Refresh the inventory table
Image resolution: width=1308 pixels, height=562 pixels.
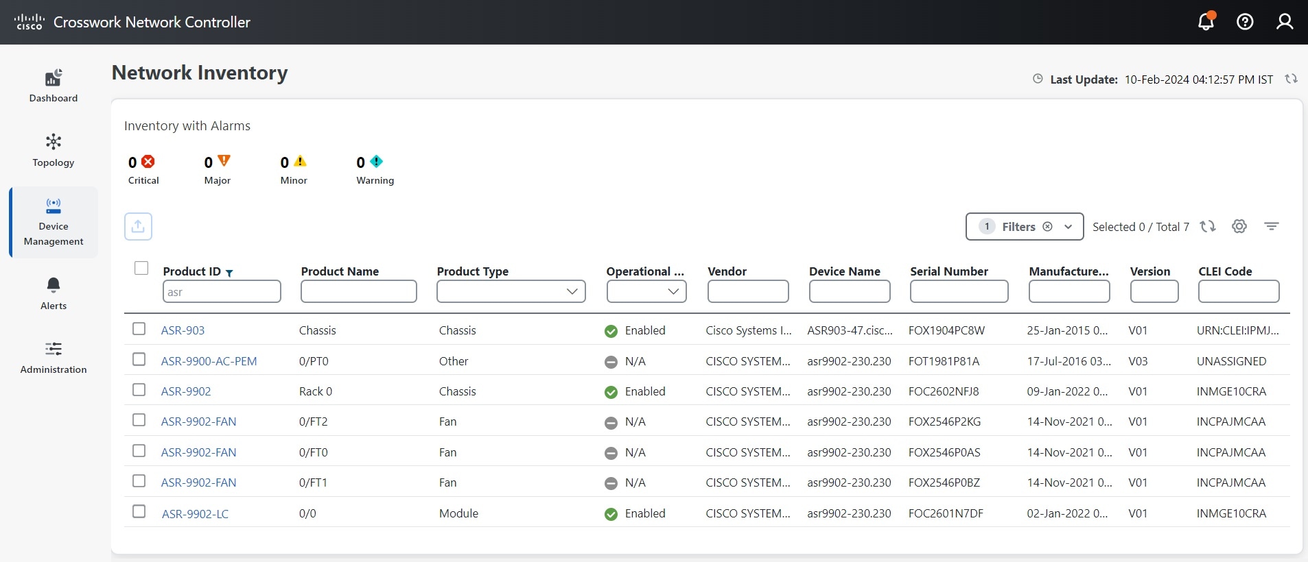1208,226
